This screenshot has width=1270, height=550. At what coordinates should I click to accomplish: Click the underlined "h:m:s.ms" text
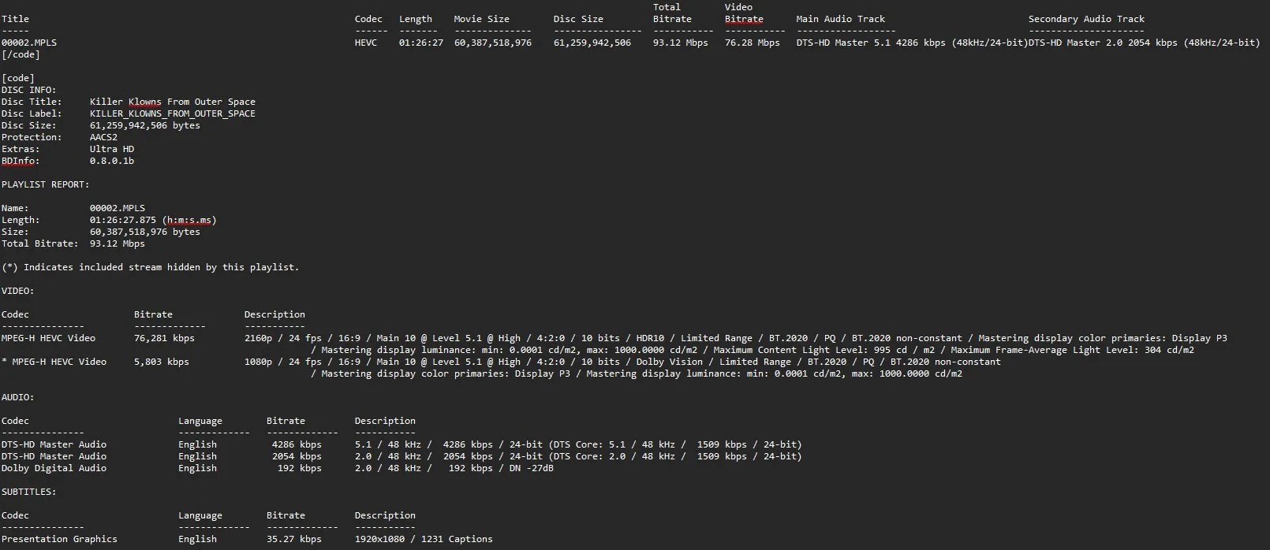pos(190,220)
